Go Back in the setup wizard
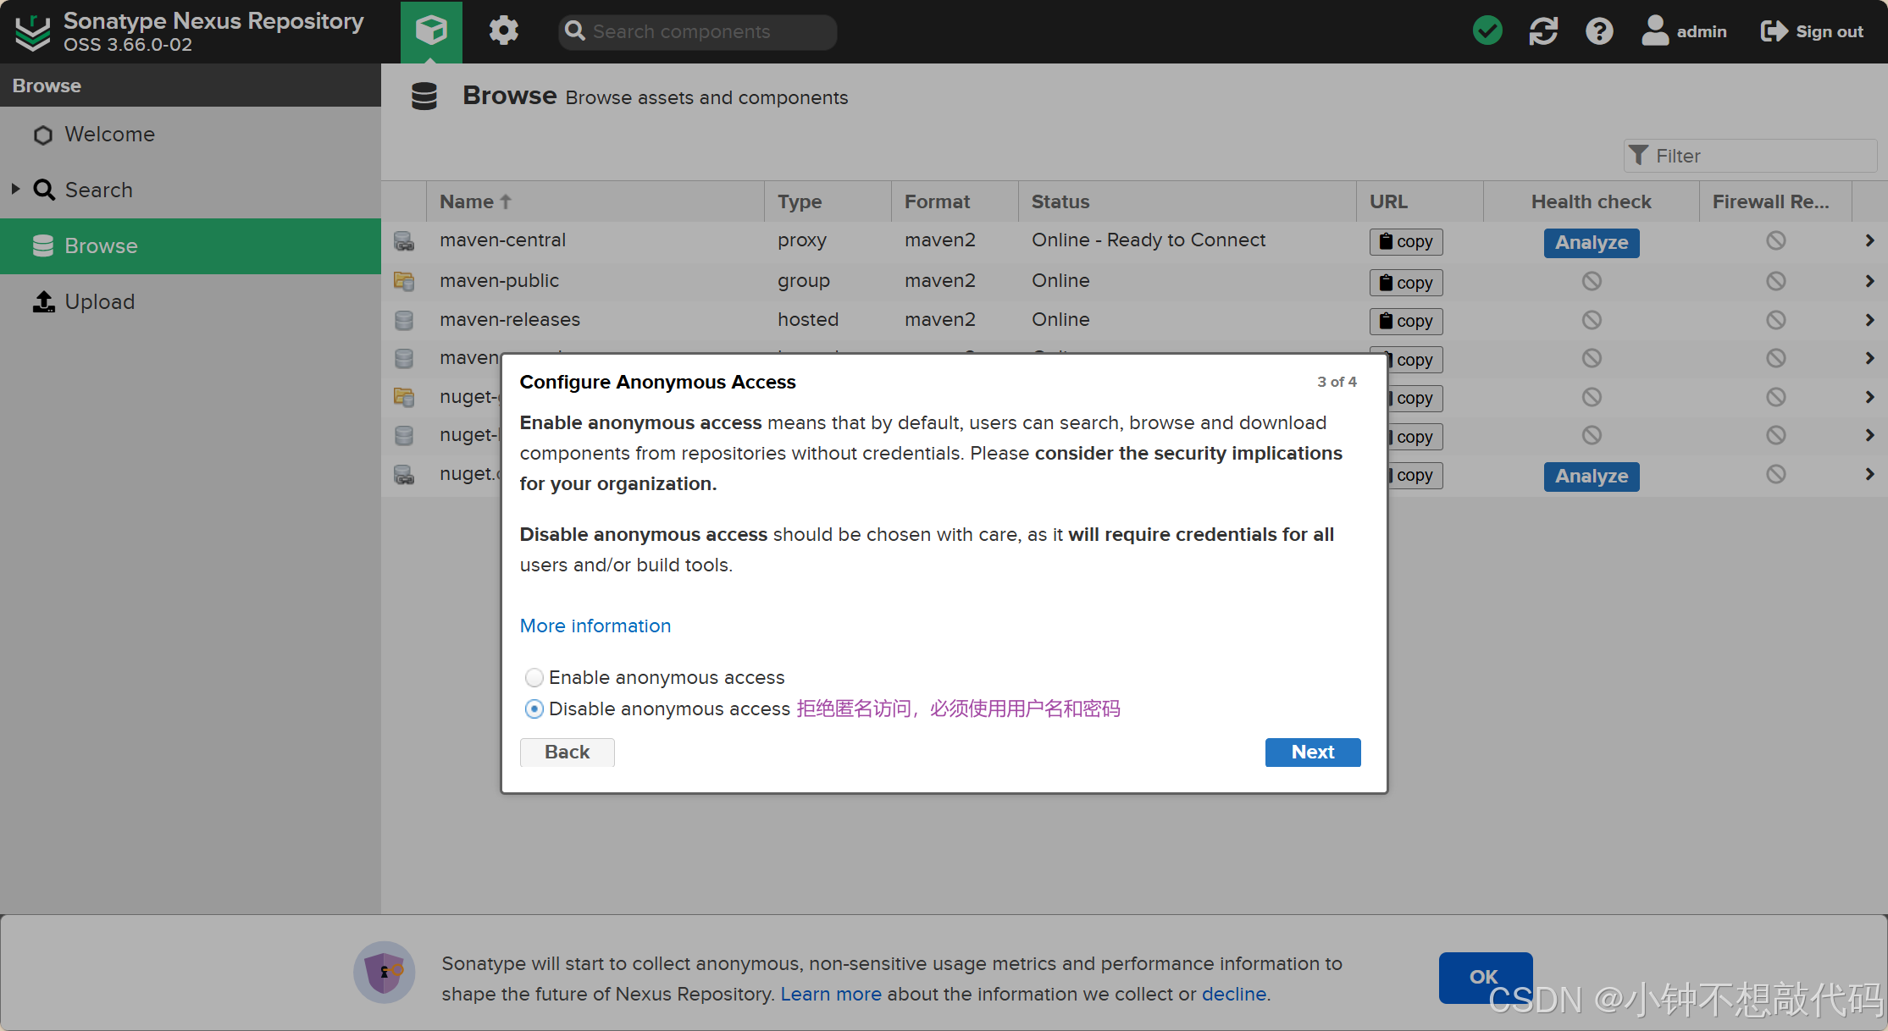1888x1031 pixels. pos(567,753)
